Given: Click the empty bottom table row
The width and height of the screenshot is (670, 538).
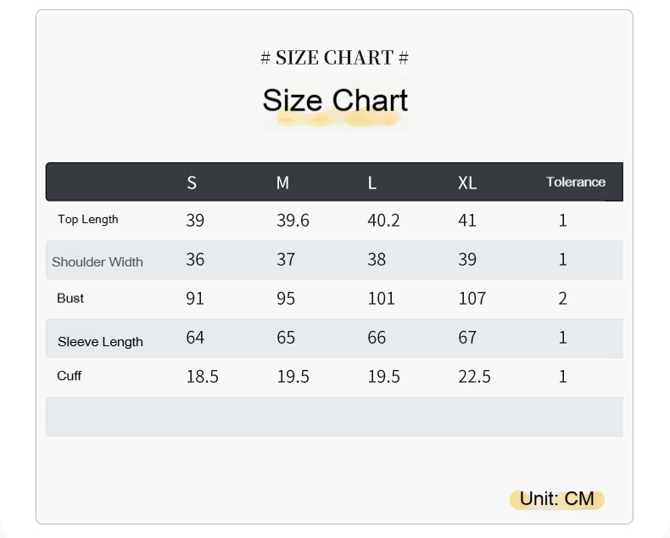Looking at the screenshot, I should [334, 417].
